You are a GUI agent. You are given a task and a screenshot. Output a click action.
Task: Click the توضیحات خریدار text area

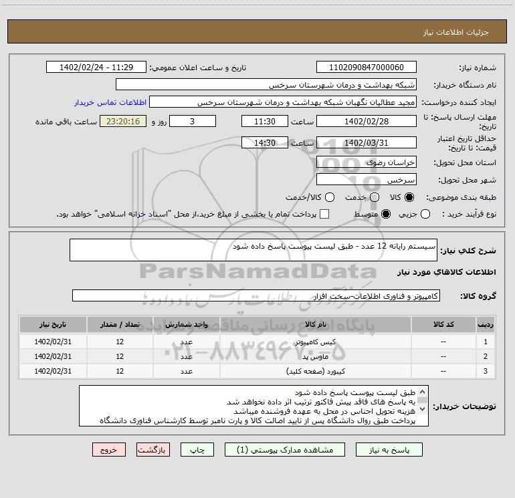[253, 406]
